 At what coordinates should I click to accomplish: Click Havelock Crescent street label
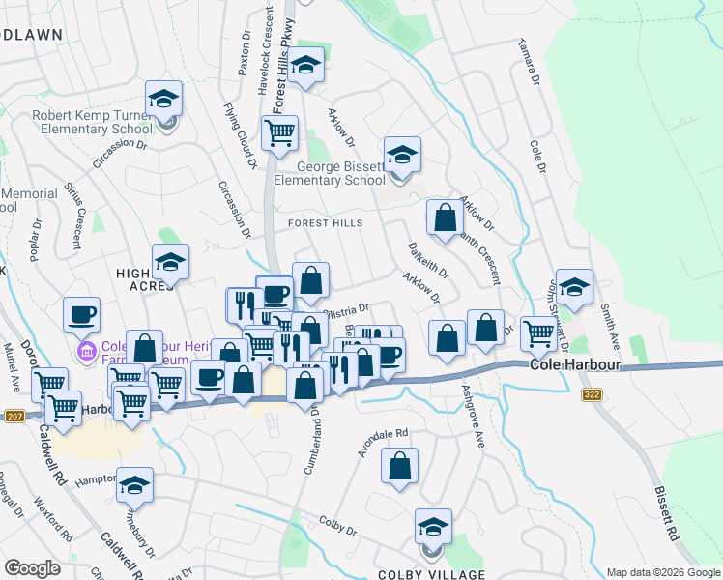click(266, 50)
